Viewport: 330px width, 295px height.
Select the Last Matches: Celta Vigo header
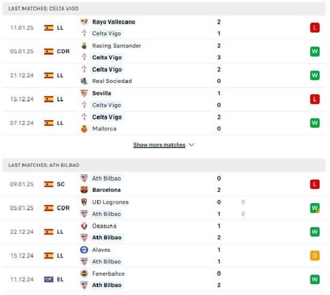[x=164, y=8]
